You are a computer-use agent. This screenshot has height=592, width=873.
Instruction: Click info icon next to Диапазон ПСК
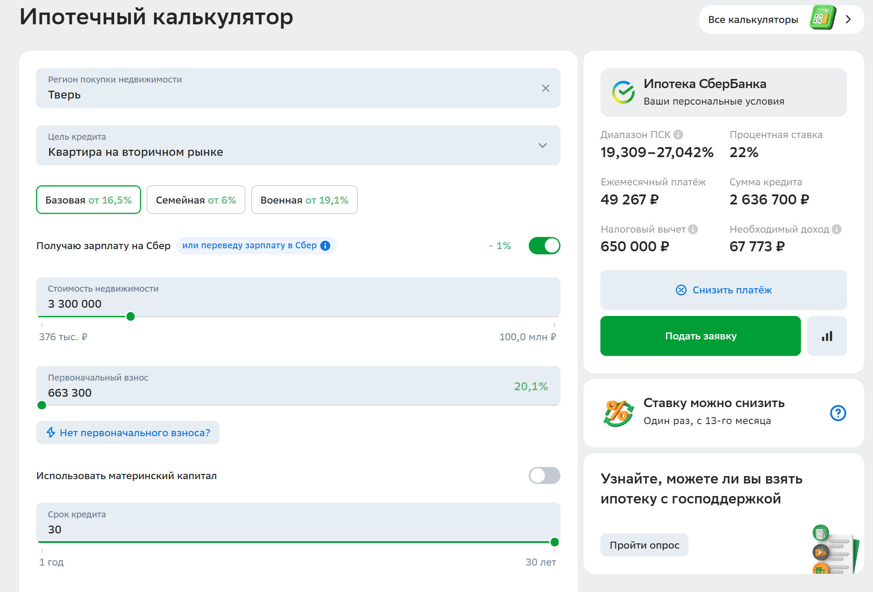tap(678, 135)
